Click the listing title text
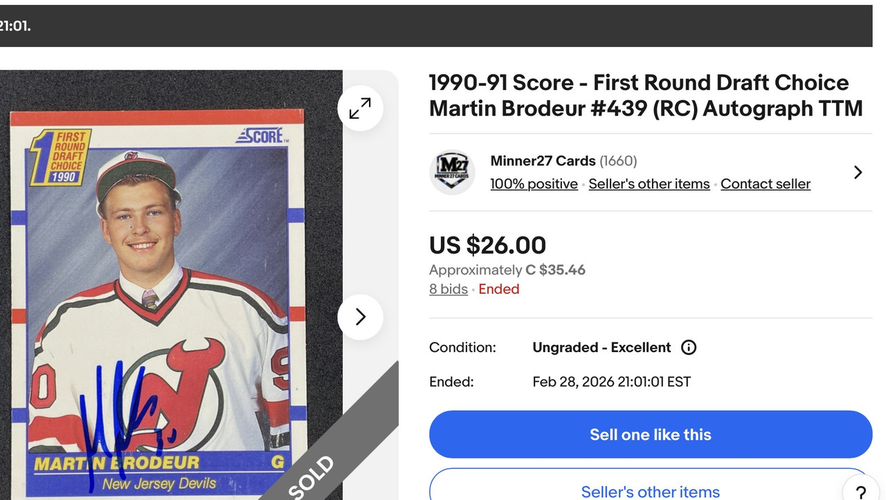 click(645, 95)
